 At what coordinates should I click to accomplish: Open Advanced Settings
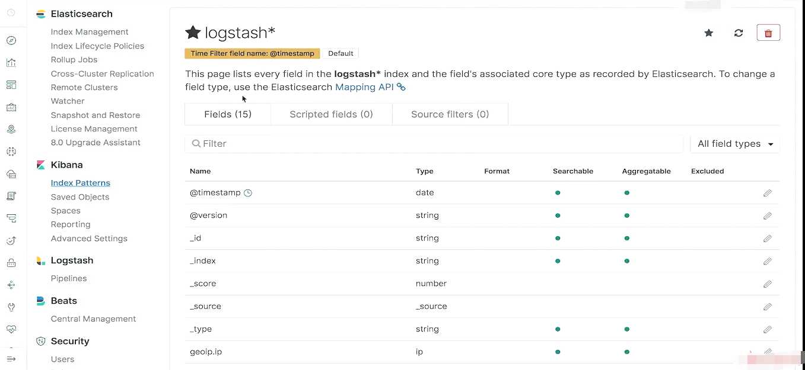pyautogui.click(x=89, y=238)
